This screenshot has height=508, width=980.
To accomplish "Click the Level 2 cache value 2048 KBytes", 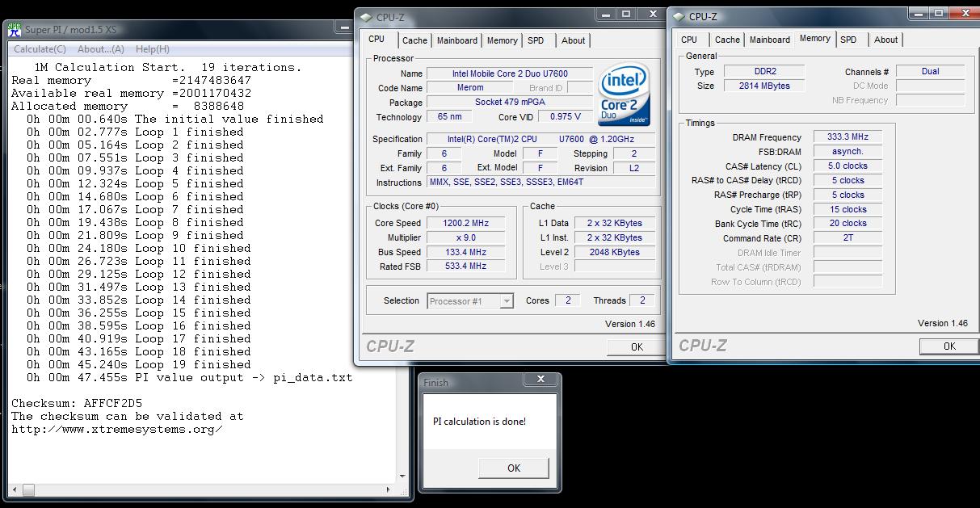I will coord(614,252).
